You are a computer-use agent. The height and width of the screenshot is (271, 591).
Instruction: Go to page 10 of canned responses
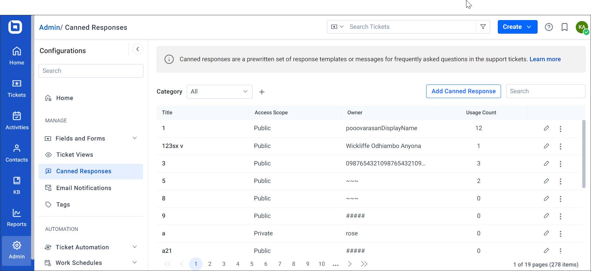click(321, 264)
